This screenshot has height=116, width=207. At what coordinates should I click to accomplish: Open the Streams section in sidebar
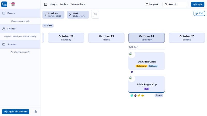20,44
